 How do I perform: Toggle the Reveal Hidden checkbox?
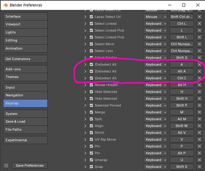pos(91,85)
